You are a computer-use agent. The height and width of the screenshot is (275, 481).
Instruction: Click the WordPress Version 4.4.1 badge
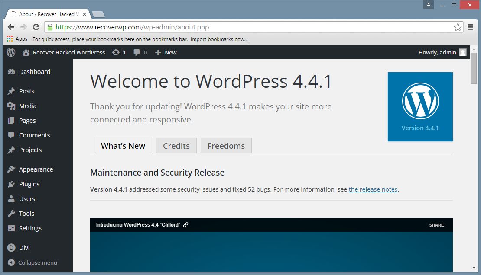click(x=420, y=106)
